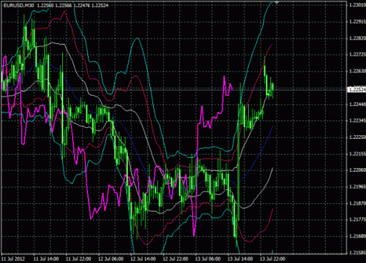Viewport: 366px width, 263px height.
Task: Click the 13 Jul 14:00 time label
Action: coord(240,259)
